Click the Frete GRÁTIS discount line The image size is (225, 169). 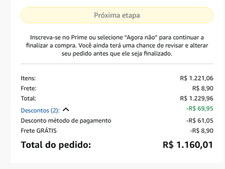coord(39,130)
